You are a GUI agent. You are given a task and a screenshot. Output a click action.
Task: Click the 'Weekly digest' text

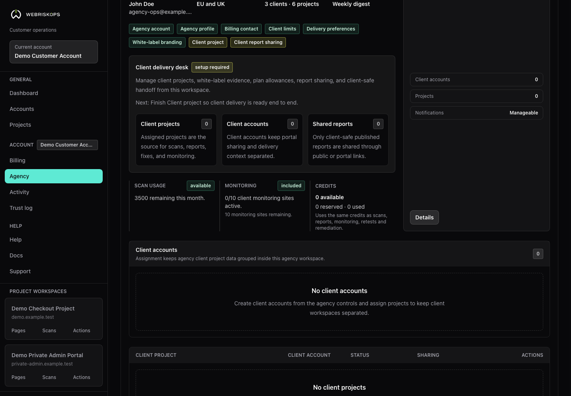click(x=351, y=4)
